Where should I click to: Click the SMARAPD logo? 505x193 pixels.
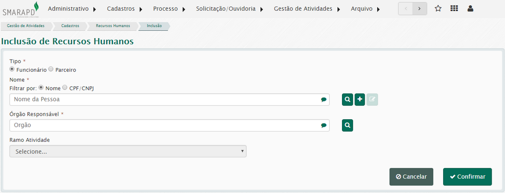tap(20, 9)
